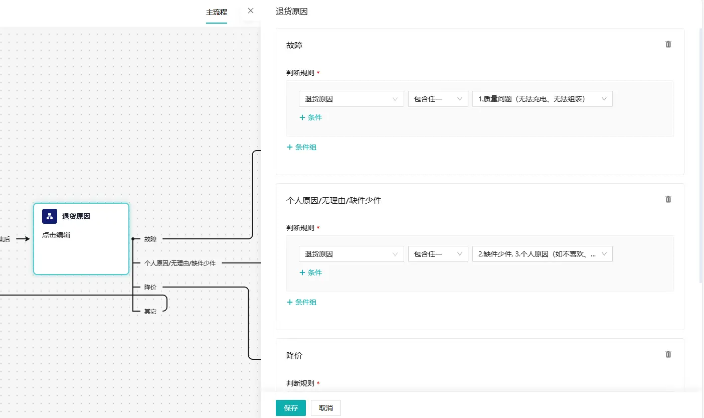704x418 pixels.
Task: Click the 个人原因/无理由/缺件少件 branch label on canvas
Action: pyautogui.click(x=180, y=262)
